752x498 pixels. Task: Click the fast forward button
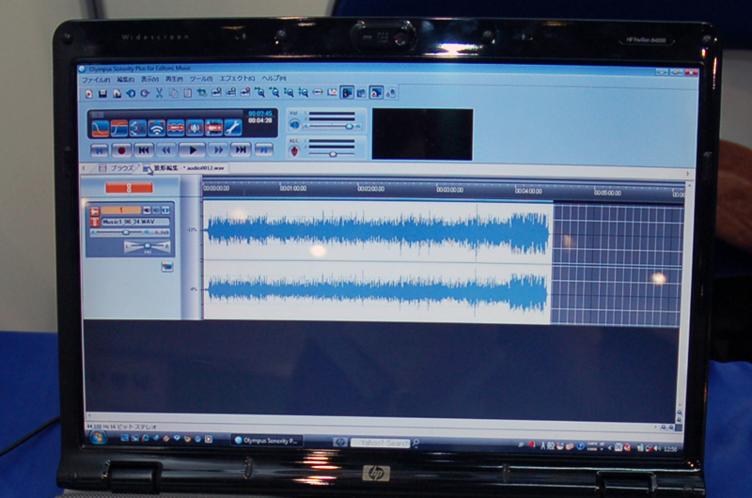pyautogui.click(x=218, y=150)
